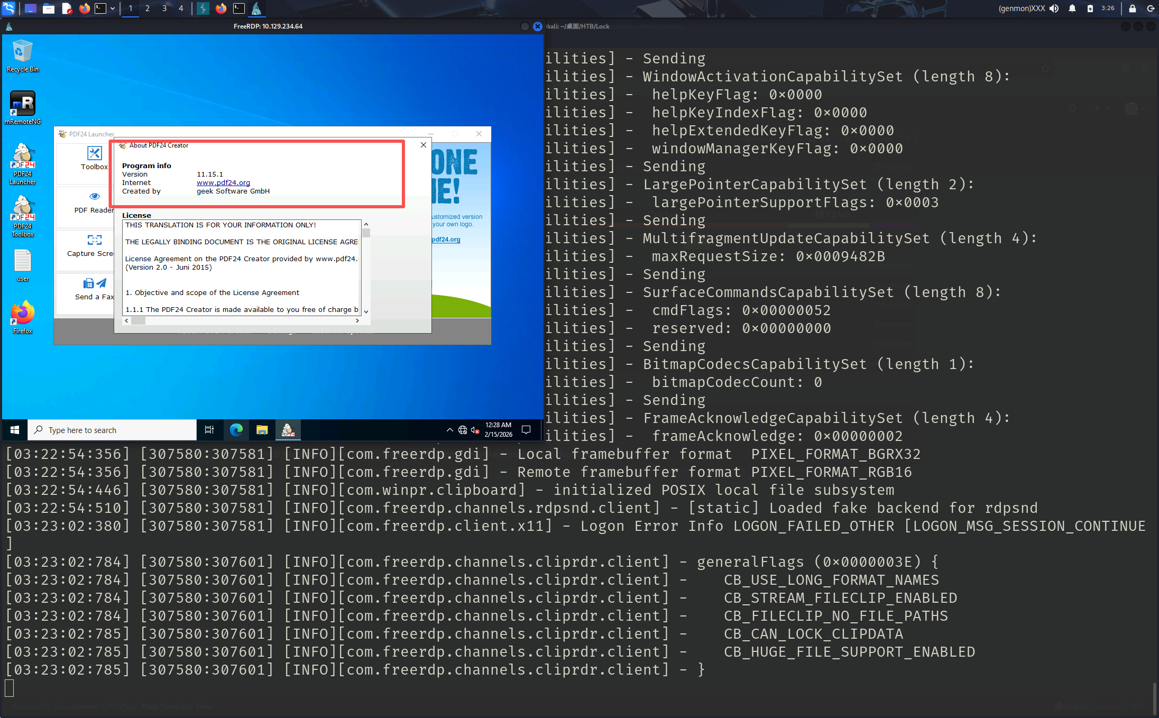Open the www.pdf24.org link in About dialog
This screenshot has height=718, width=1159.
pos(223,183)
